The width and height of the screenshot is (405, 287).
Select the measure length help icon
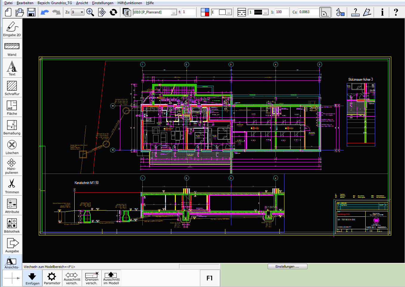(x=355, y=12)
